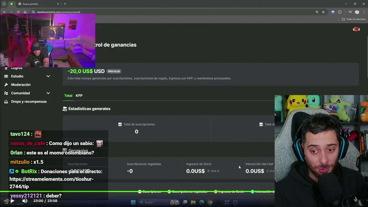This screenshot has height=207, width=368.
Task: Open the Estudio sidebar item
Action: click(x=17, y=76)
